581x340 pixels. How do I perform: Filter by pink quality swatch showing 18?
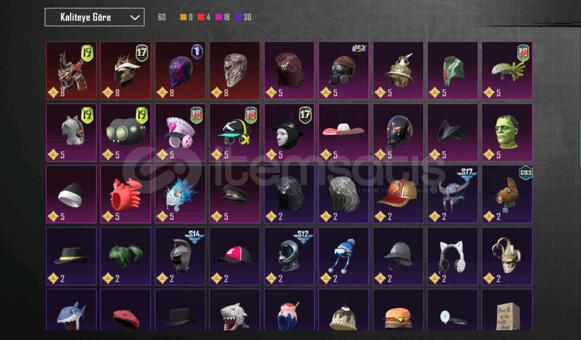click(x=219, y=17)
